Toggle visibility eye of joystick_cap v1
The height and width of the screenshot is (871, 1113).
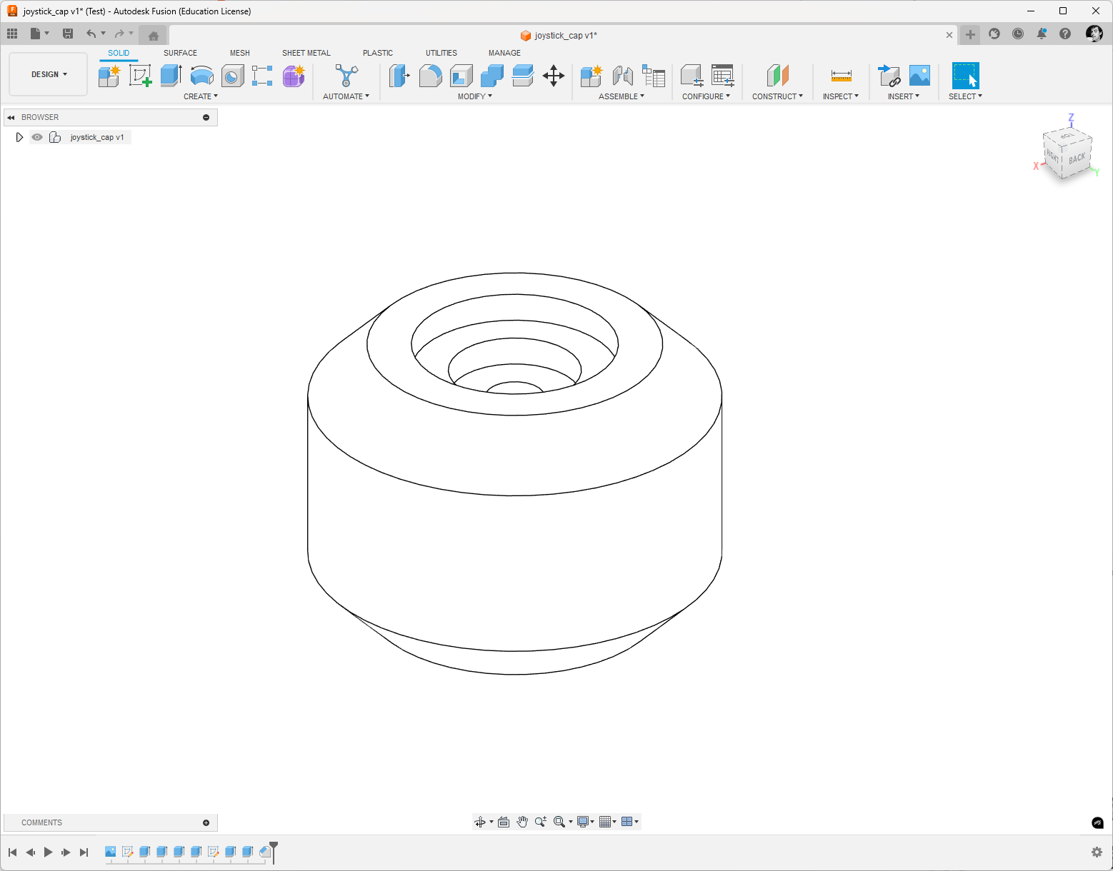(x=37, y=137)
